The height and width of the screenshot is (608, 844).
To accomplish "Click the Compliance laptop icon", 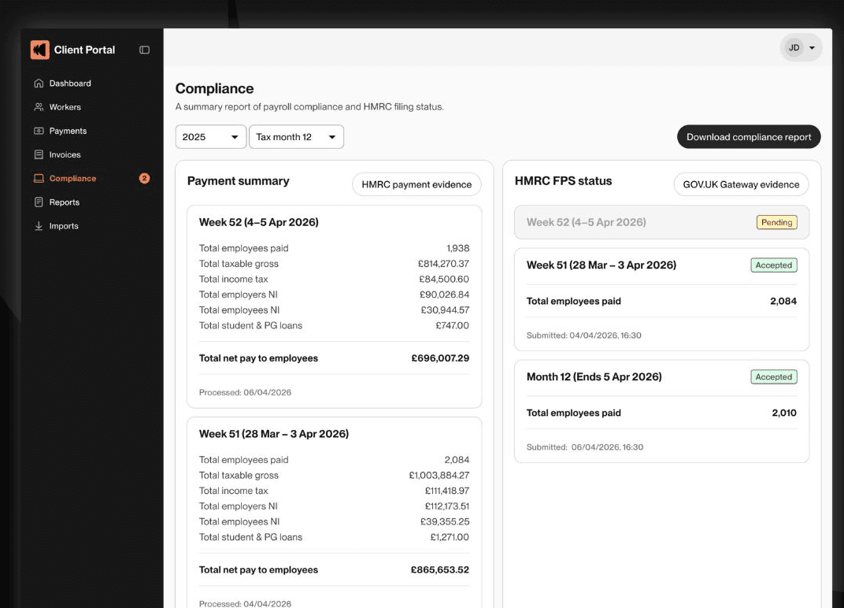I will (39, 178).
